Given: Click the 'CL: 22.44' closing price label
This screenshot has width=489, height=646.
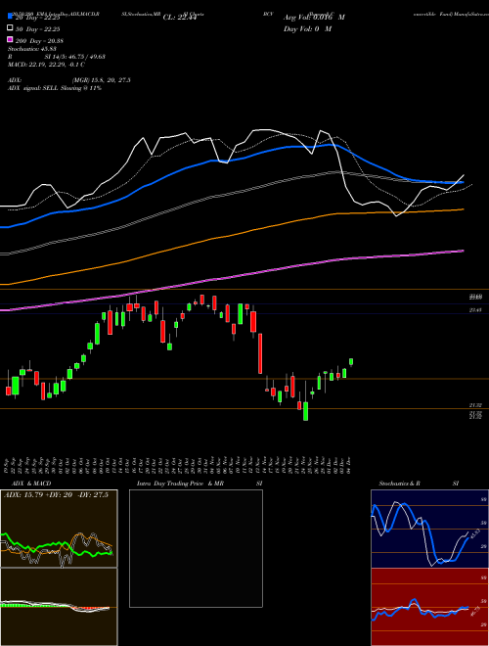Looking at the screenshot, I should pos(180,18).
